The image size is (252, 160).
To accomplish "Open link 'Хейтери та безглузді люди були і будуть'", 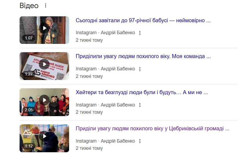I will [142, 92].
